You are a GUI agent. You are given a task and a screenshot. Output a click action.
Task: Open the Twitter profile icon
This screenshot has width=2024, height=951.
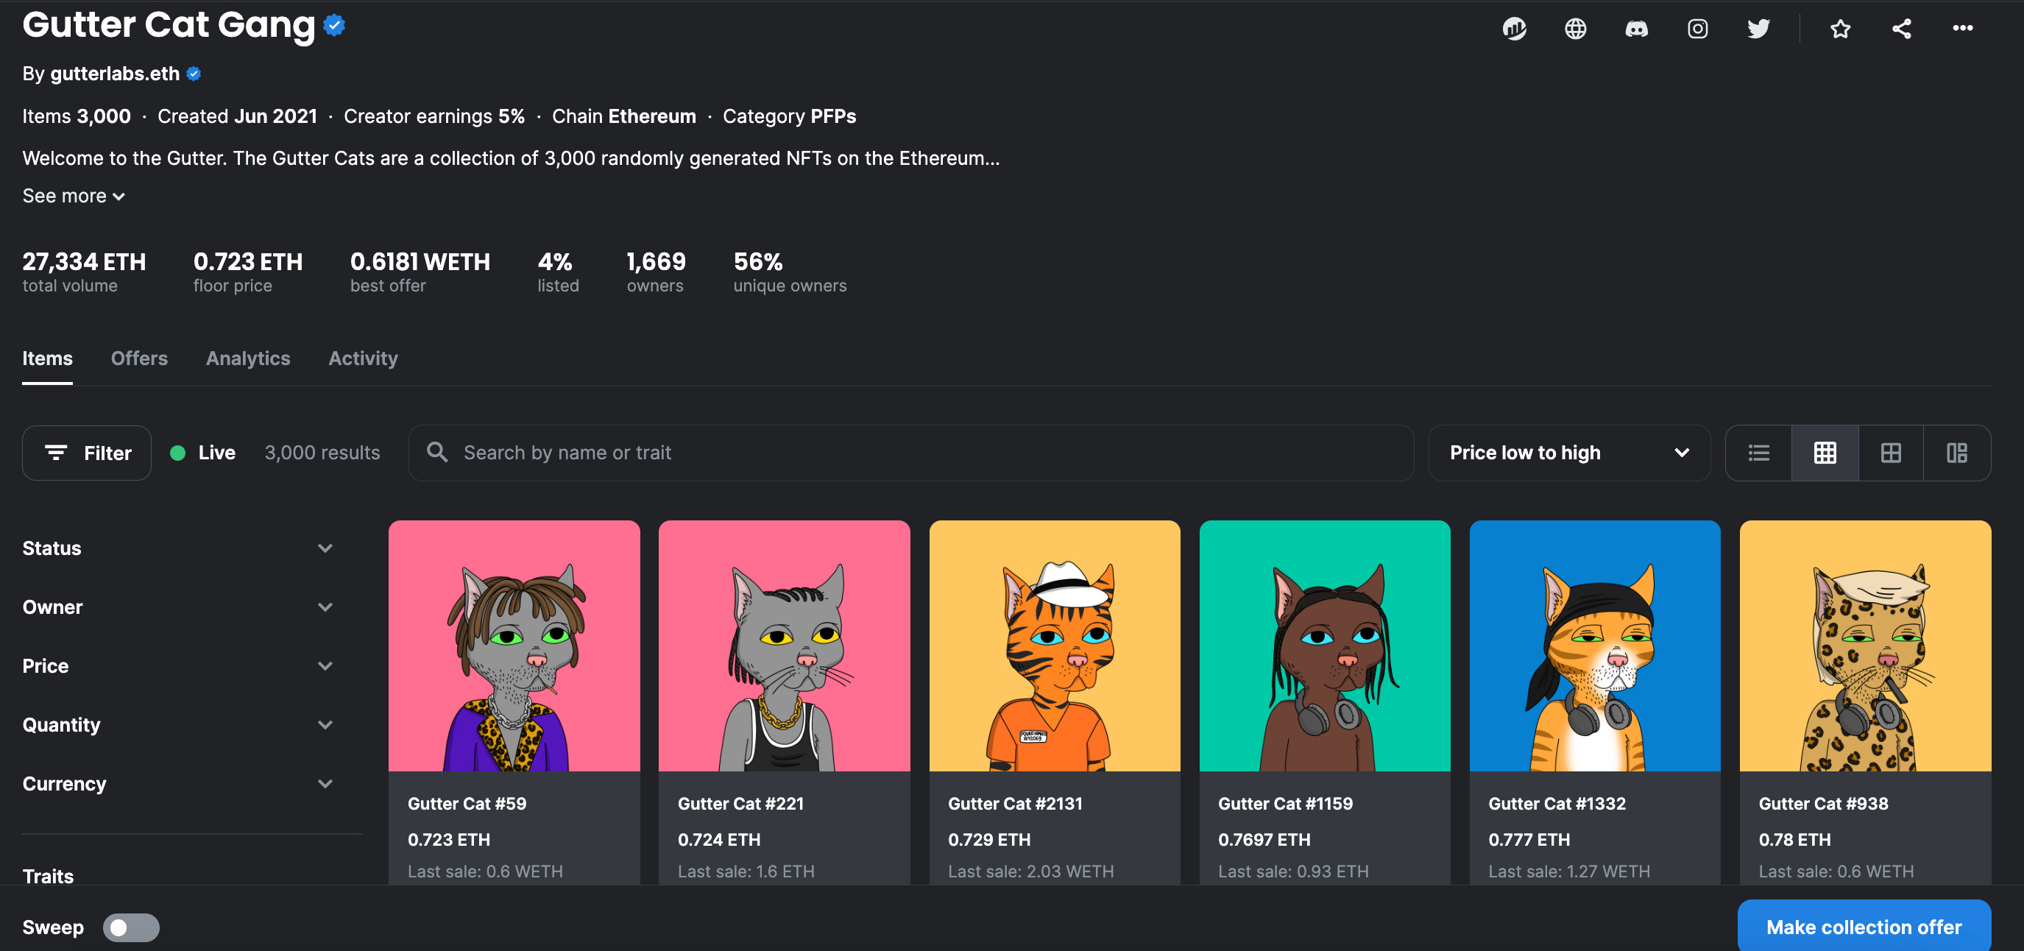[x=1758, y=29]
